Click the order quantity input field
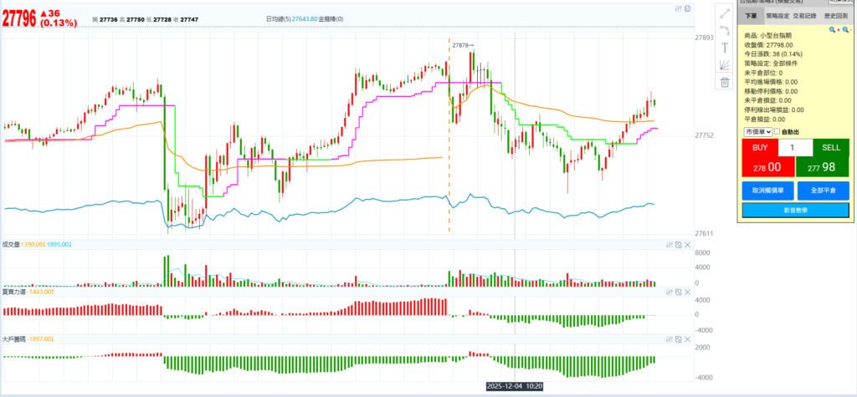 [795, 148]
